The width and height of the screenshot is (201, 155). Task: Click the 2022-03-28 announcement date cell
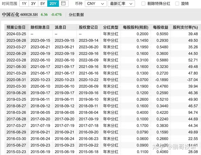coord(16,60)
